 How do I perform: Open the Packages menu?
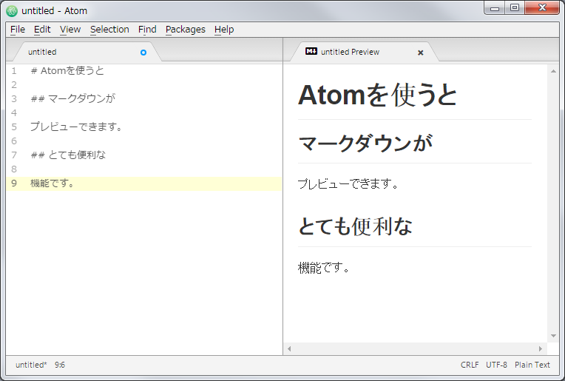[186, 30]
